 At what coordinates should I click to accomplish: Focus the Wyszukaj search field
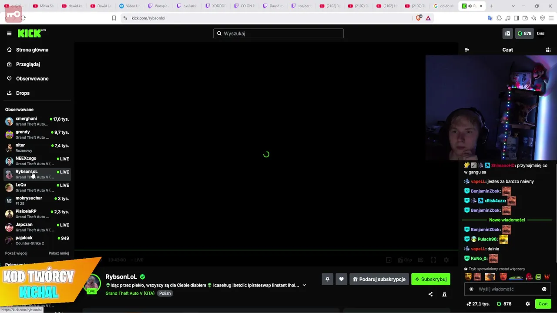coord(278,33)
